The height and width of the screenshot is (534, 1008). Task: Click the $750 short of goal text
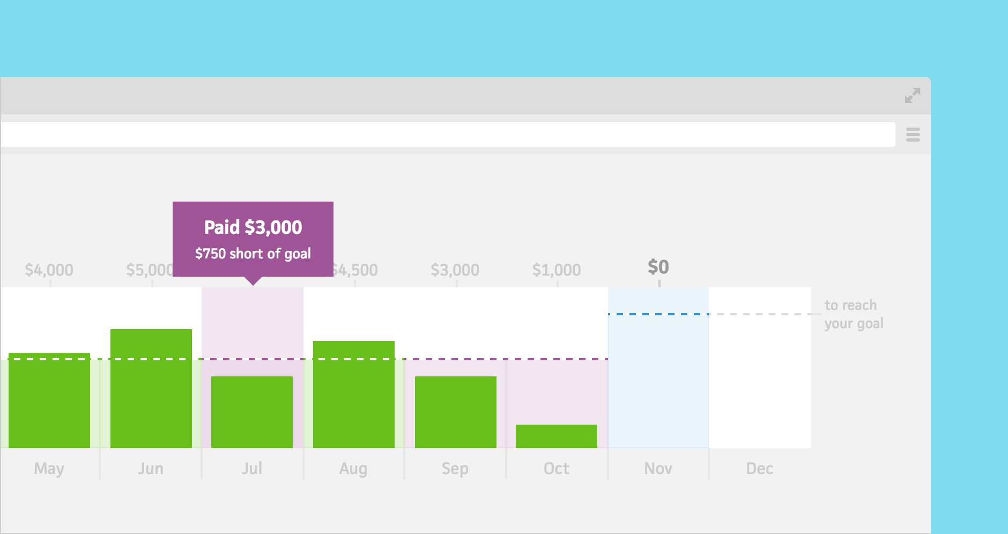tap(253, 253)
